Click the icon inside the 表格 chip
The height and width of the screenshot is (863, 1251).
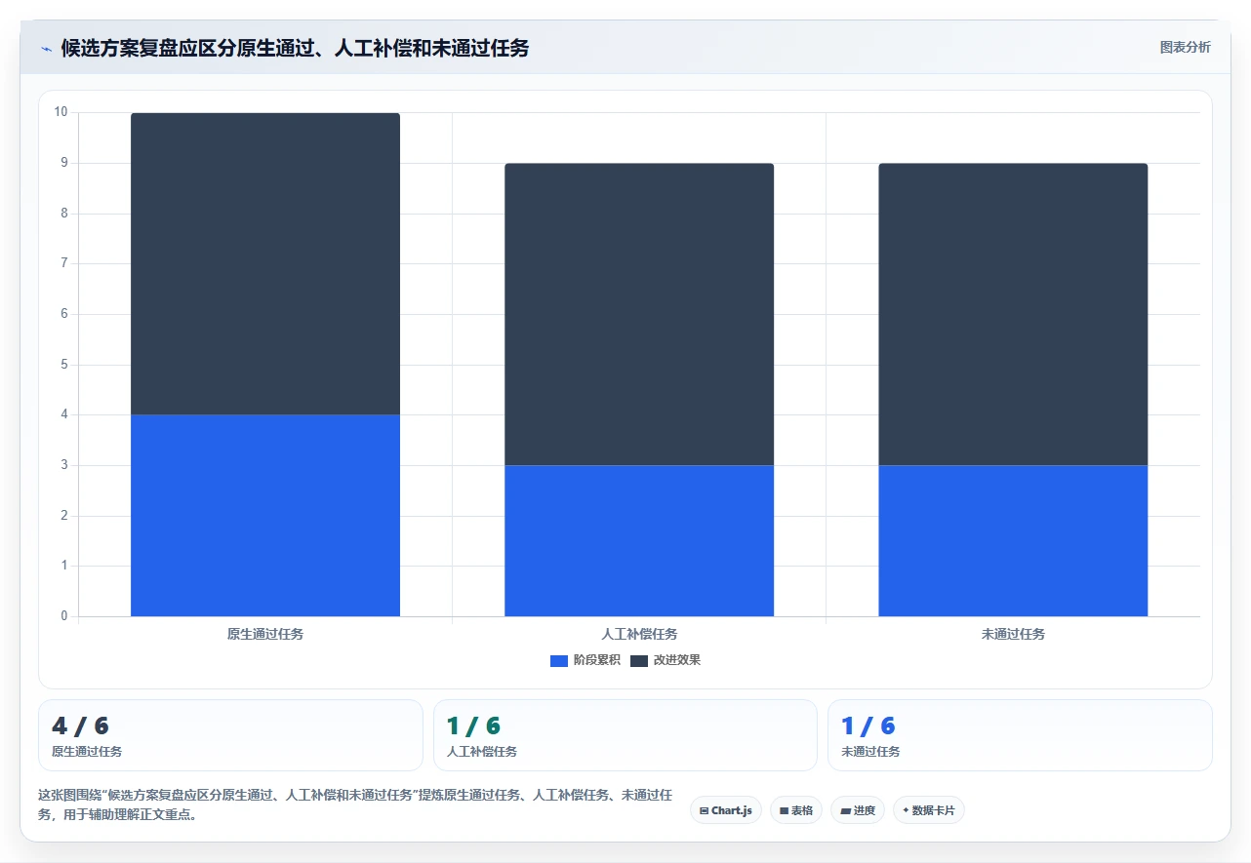coord(784,811)
